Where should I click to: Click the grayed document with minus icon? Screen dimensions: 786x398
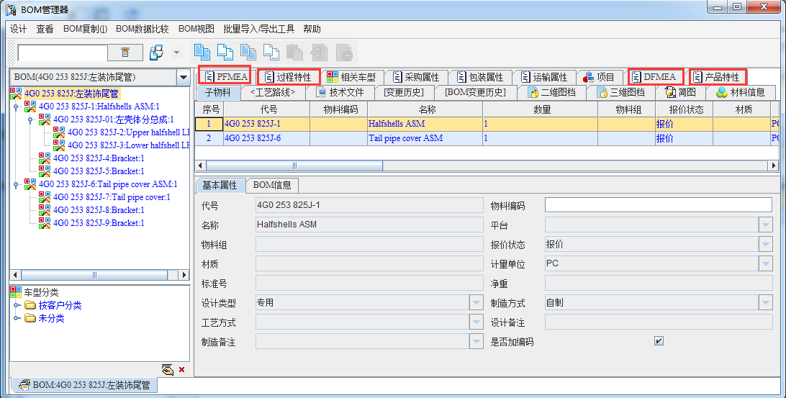pyautogui.click(x=344, y=52)
